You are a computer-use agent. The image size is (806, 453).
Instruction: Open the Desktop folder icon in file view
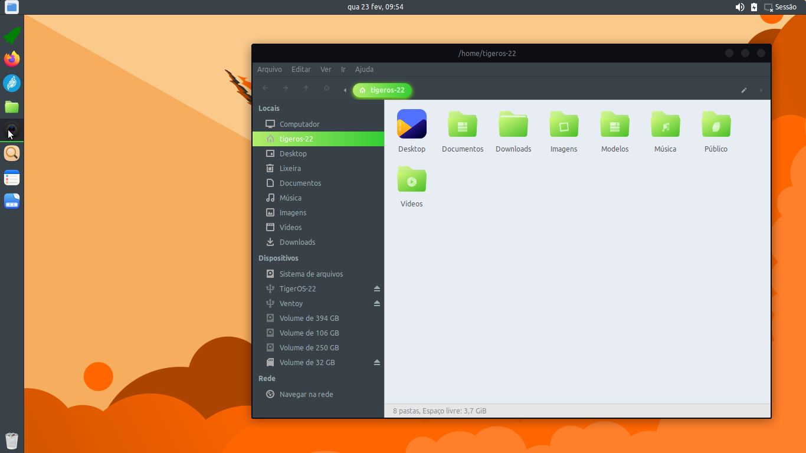(412, 124)
